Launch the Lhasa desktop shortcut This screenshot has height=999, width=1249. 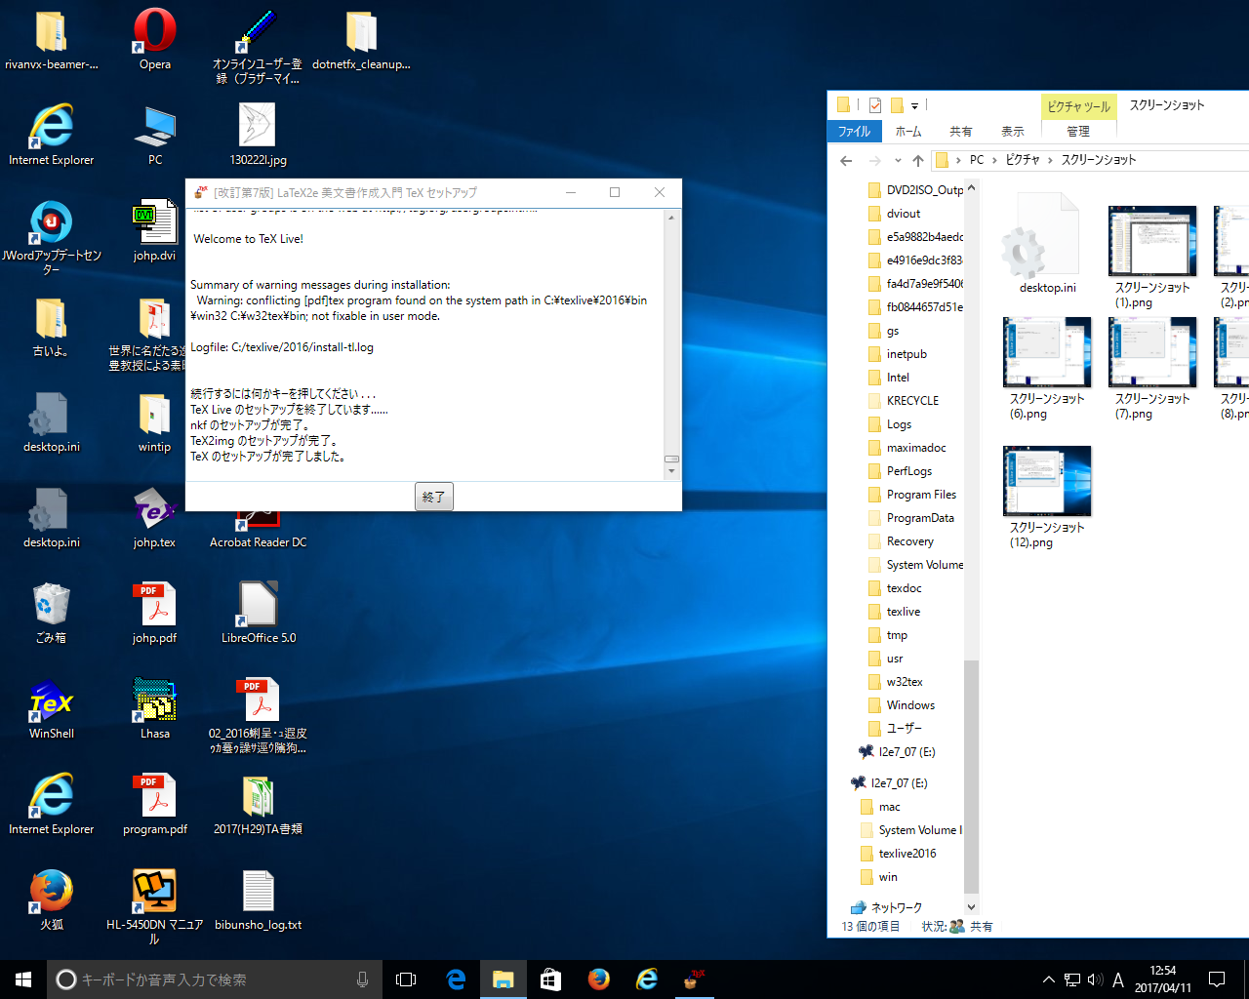pos(155,709)
